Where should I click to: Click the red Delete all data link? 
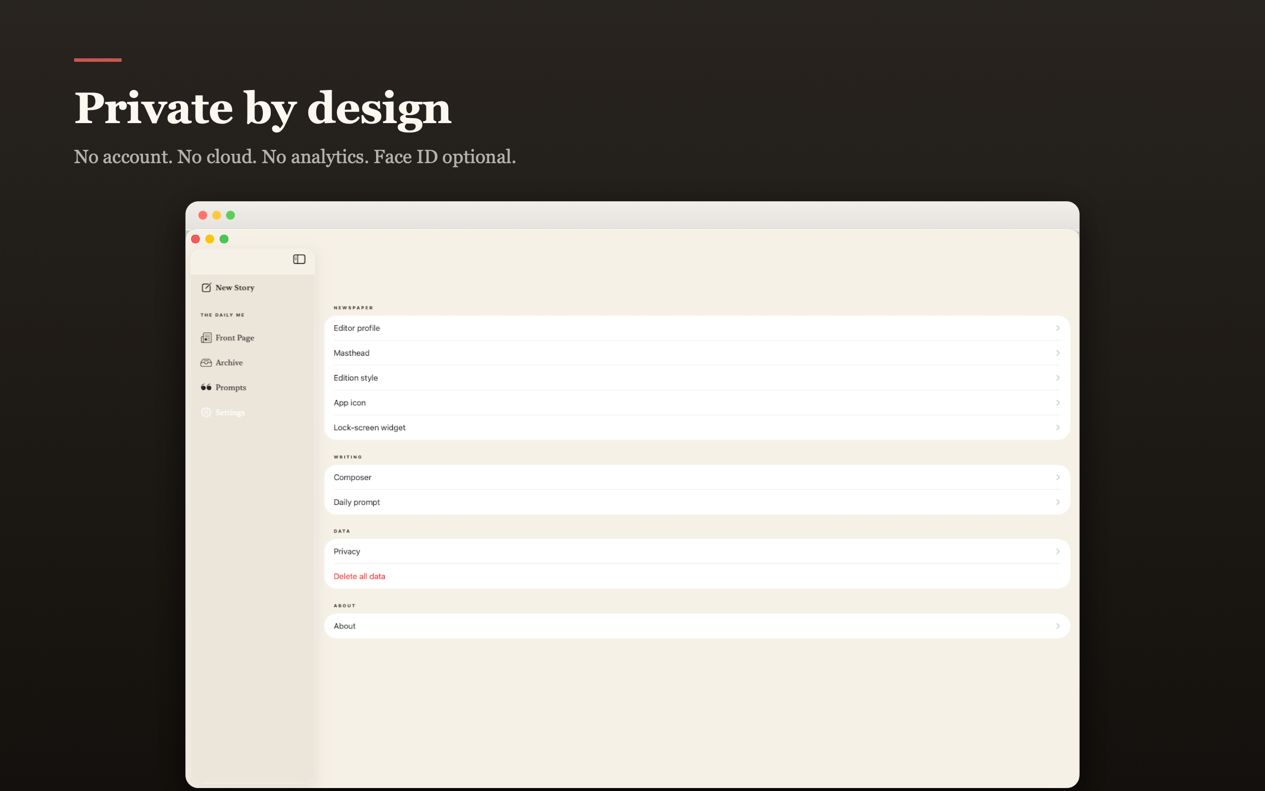point(359,576)
